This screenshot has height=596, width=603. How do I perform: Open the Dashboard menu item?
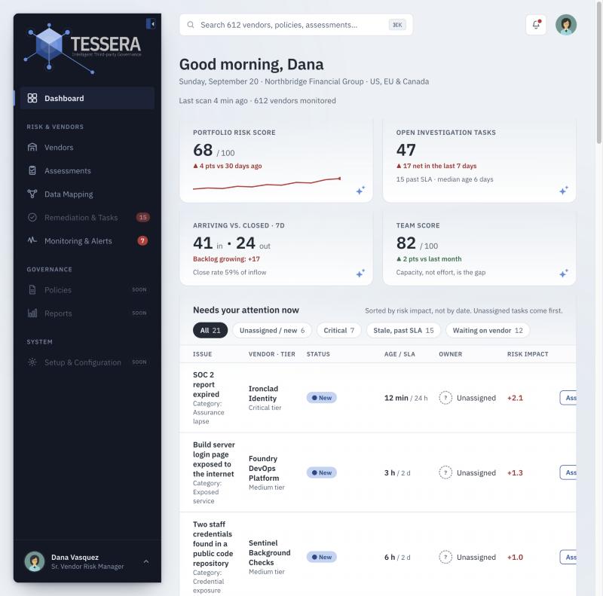pyautogui.click(x=87, y=98)
